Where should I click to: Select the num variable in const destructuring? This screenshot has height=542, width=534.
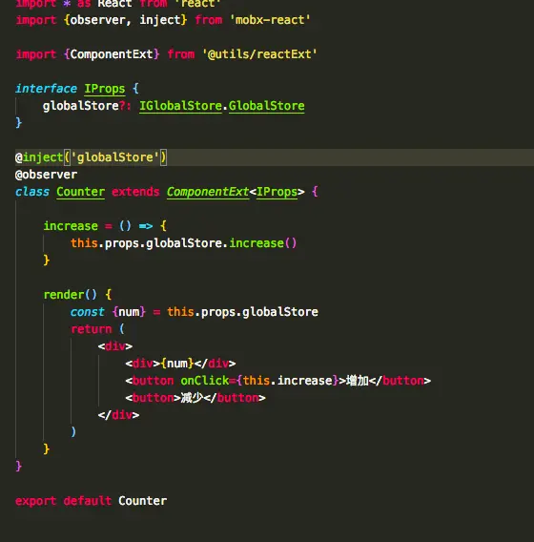click(x=129, y=312)
